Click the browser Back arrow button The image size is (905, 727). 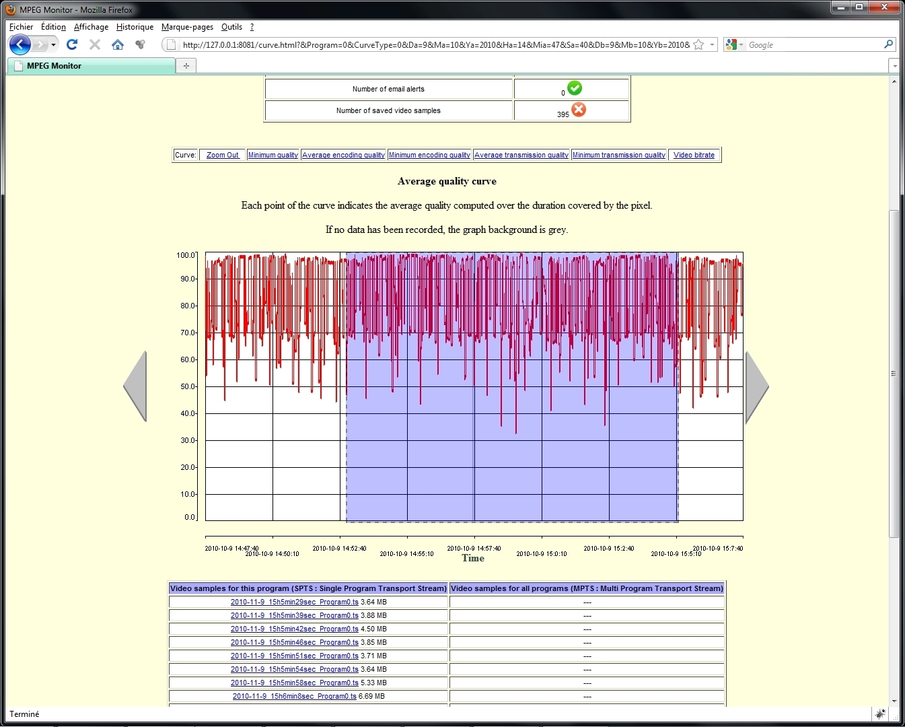[20, 45]
